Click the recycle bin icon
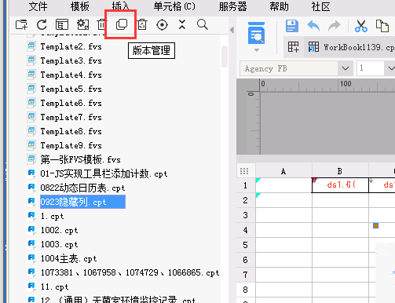Image resolution: width=395 pixels, height=303 pixels. point(142,24)
